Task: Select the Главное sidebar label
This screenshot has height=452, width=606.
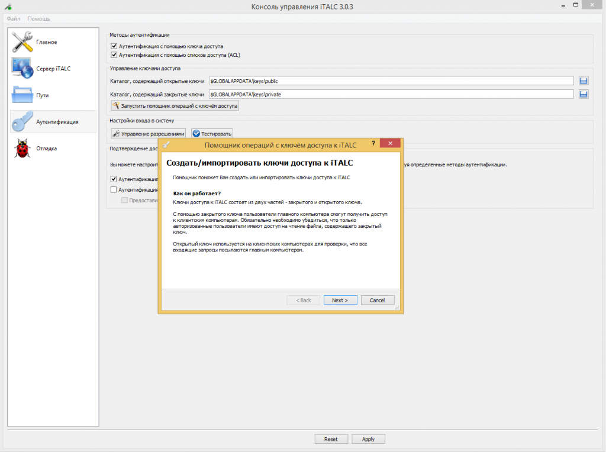Action: tap(46, 42)
